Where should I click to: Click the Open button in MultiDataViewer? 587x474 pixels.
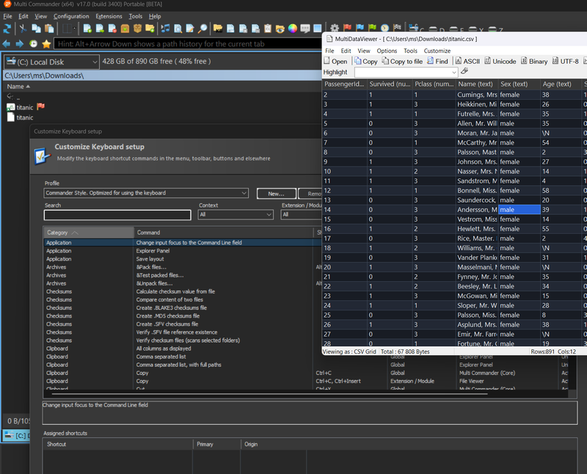(x=336, y=62)
